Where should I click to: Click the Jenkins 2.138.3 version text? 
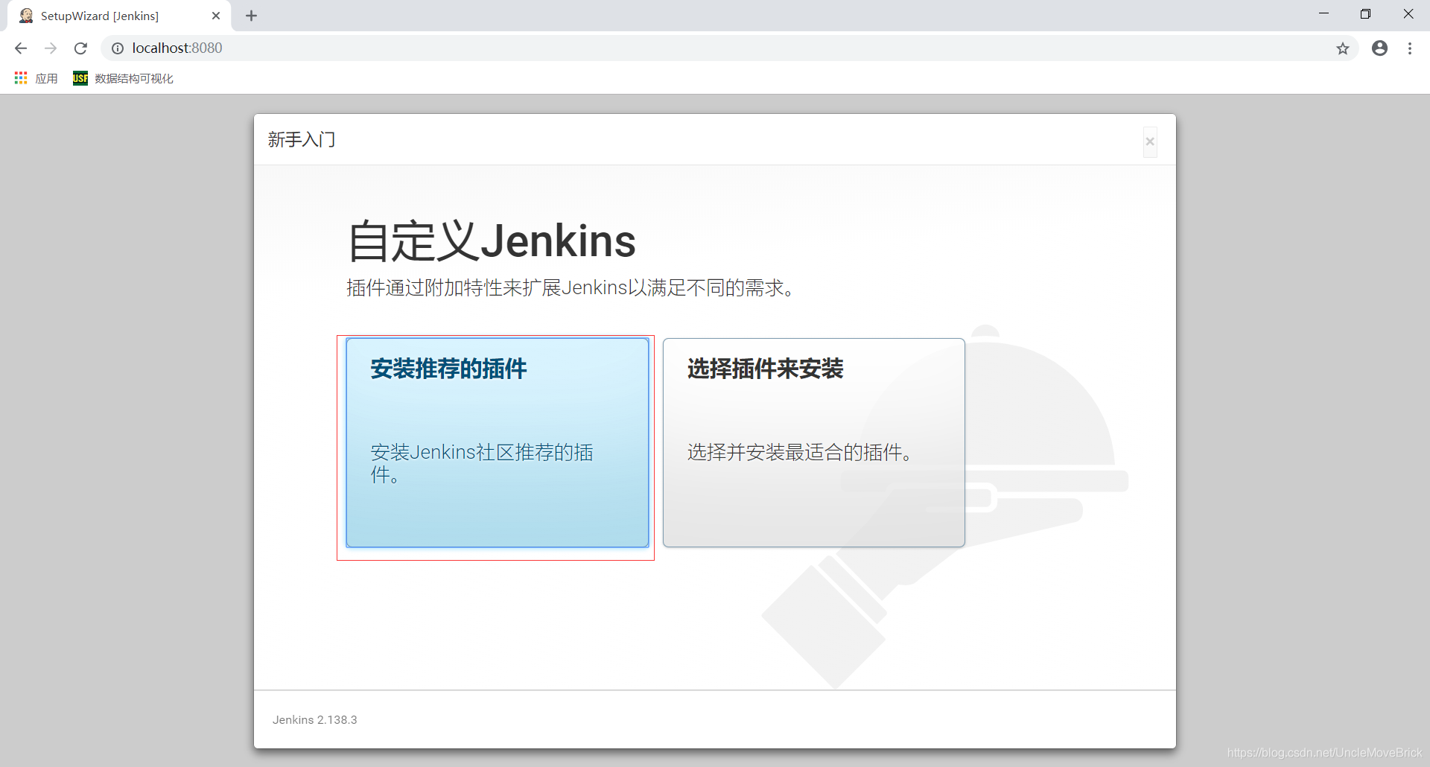314,720
